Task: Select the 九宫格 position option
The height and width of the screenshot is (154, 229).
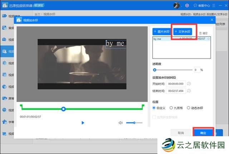Action: (171, 108)
